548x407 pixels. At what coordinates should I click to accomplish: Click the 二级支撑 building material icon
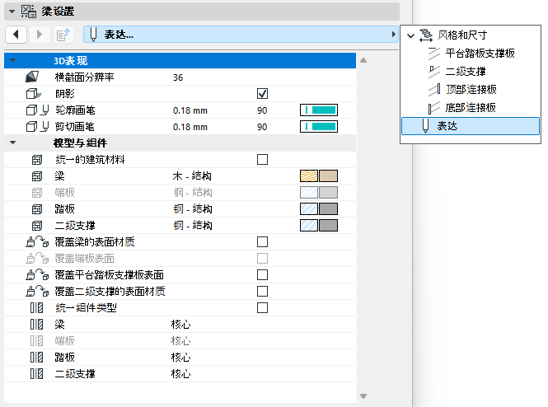[x=37, y=226]
